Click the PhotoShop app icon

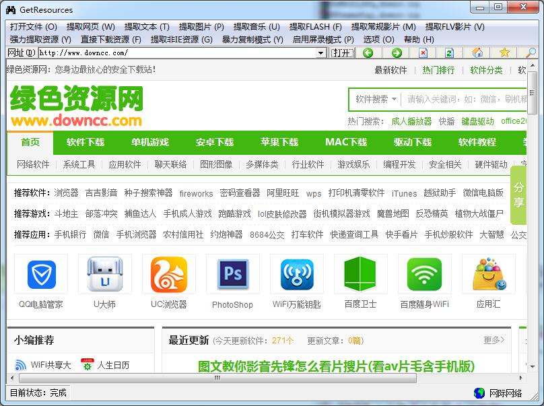232,275
